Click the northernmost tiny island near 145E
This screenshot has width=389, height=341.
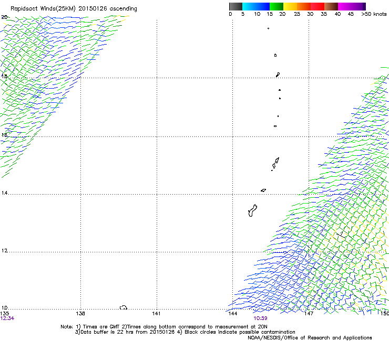(x=268, y=28)
